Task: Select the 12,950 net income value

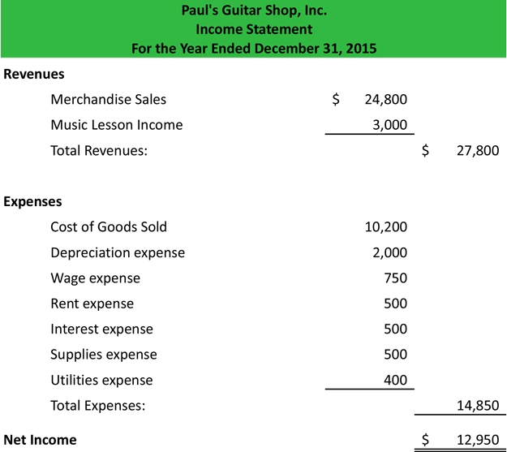Action: pos(478,440)
